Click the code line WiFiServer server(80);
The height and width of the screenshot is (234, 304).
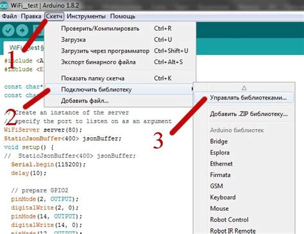[x=43, y=130]
